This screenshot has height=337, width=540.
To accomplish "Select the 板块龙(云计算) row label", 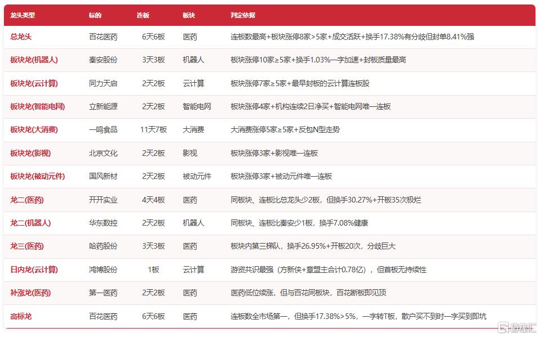I will click(x=34, y=84).
